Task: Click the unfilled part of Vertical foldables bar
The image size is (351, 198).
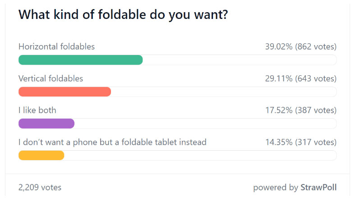Action: tap(223, 92)
